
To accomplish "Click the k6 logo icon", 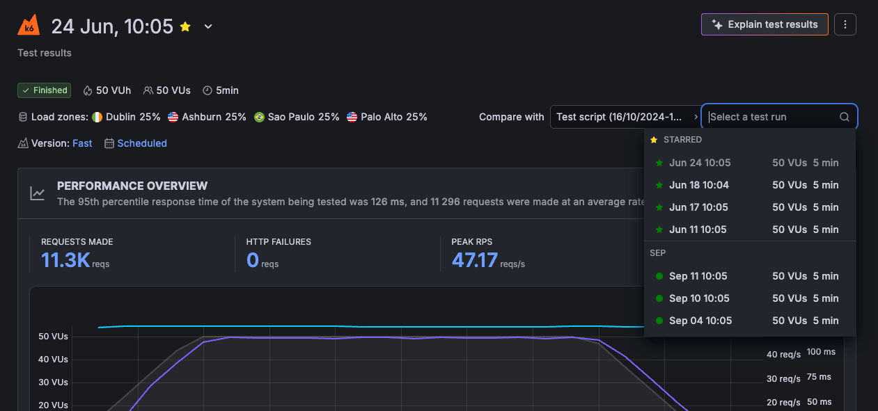I will point(29,26).
